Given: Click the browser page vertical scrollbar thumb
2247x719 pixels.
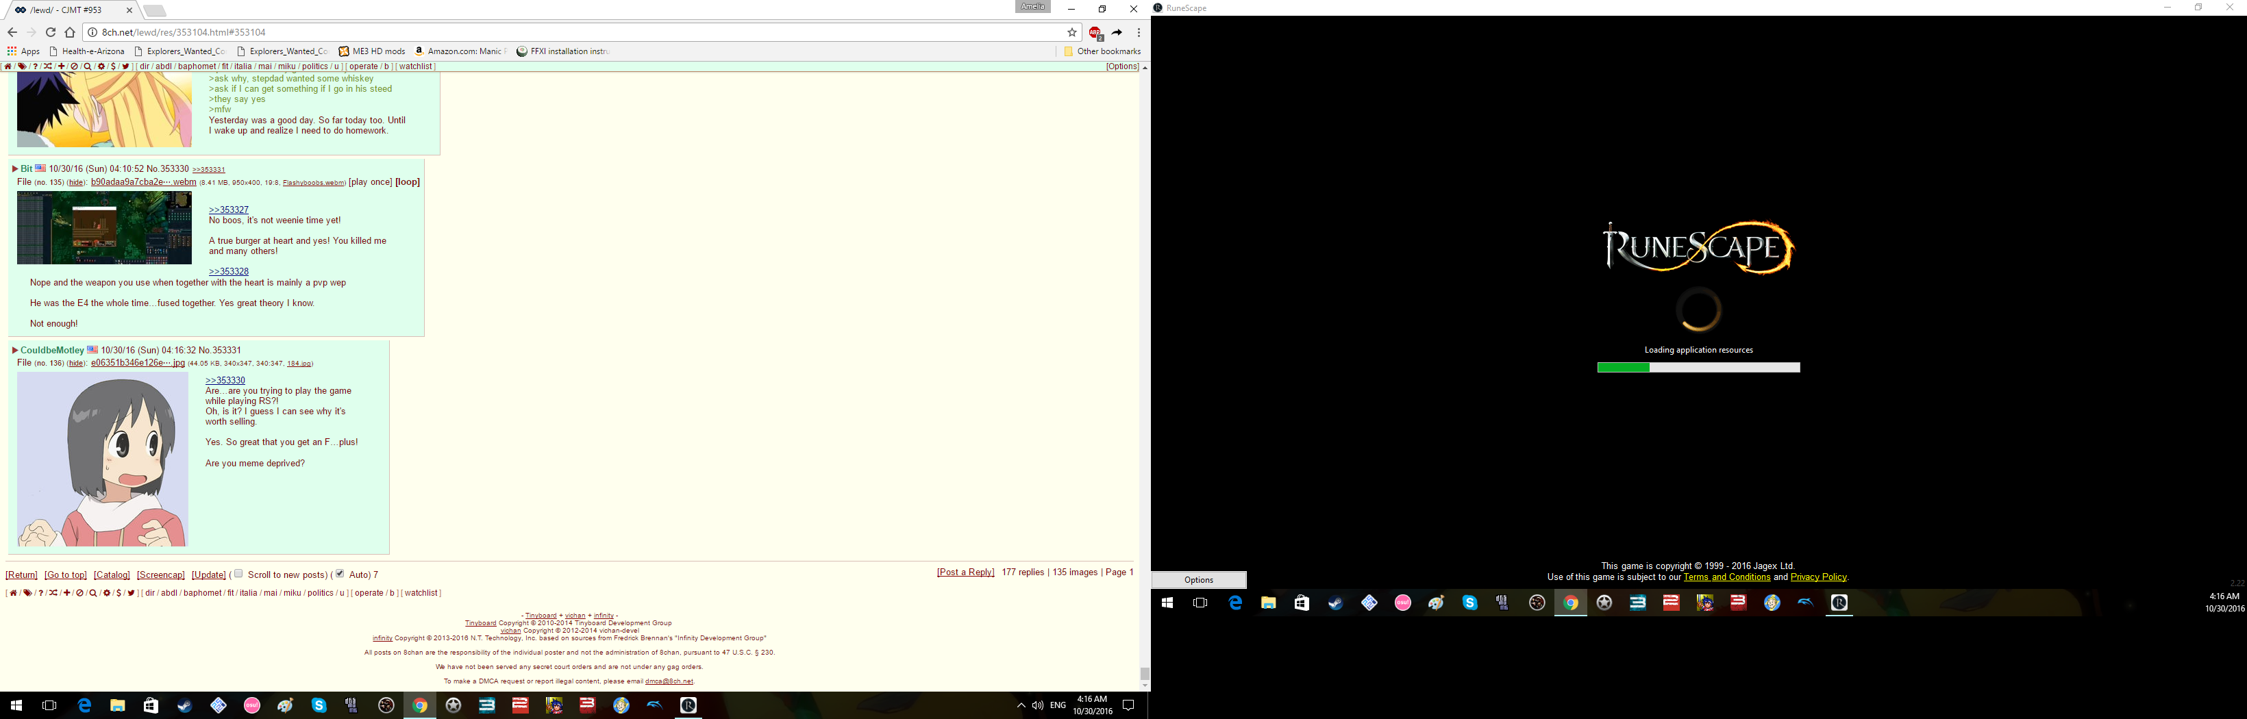Looking at the screenshot, I should pos(1145,674).
